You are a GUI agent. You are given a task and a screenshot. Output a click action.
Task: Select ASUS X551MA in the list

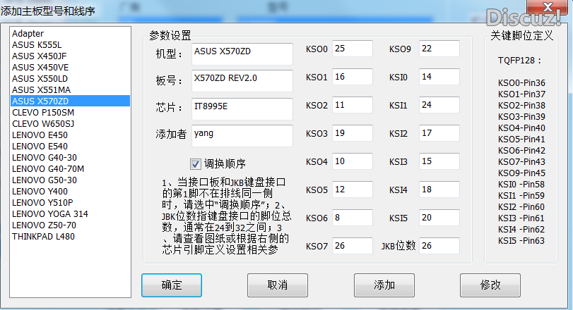(x=70, y=90)
